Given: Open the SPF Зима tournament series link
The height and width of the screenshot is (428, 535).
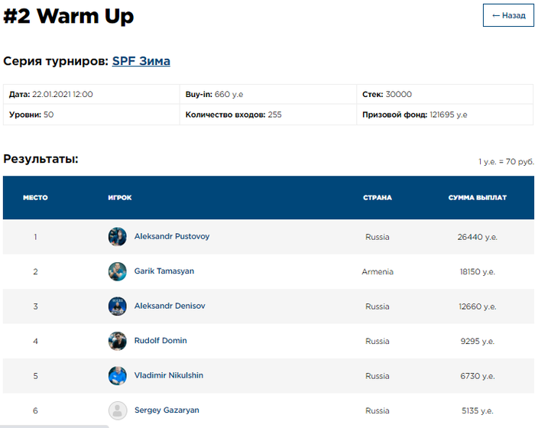Looking at the screenshot, I should click(x=141, y=61).
